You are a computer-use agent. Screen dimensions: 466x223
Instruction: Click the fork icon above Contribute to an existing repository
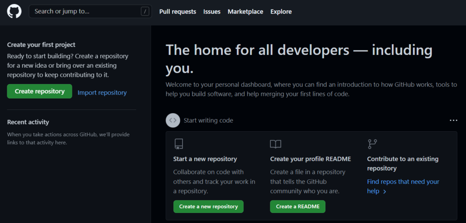(372, 144)
